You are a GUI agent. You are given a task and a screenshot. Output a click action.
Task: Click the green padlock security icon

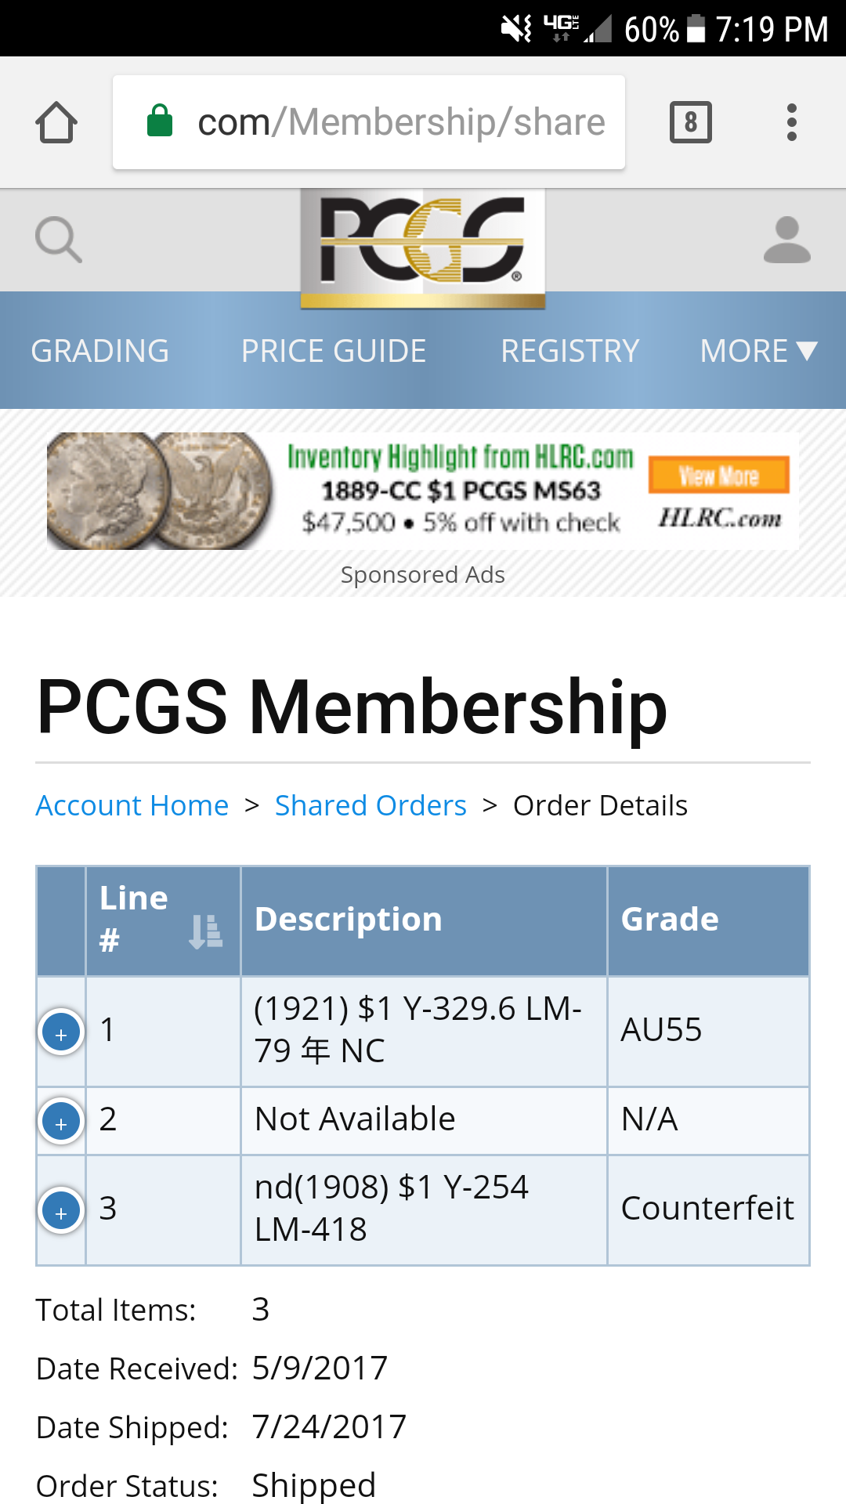click(160, 121)
